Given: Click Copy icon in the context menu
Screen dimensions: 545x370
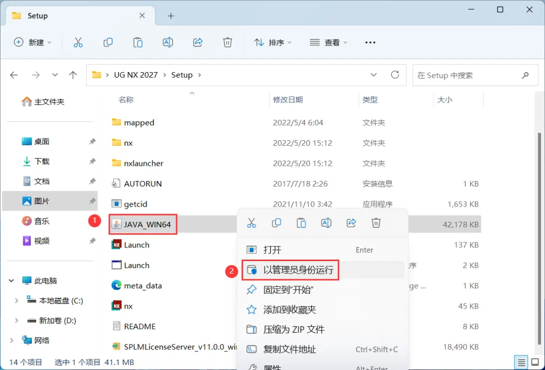Looking at the screenshot, I should [277, 223].
